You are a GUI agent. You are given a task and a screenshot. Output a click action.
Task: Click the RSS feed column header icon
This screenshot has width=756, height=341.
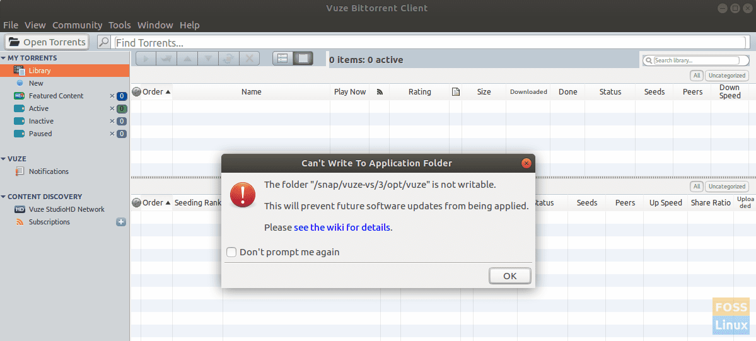tap(380, 92)
